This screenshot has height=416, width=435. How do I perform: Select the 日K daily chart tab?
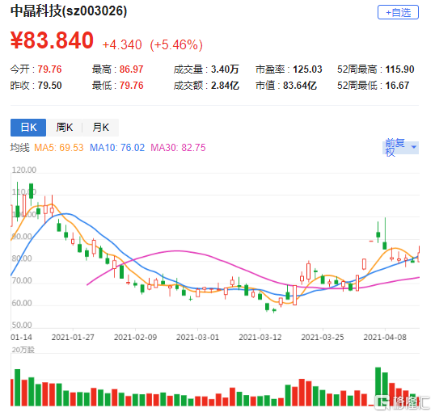pos(28,128)
